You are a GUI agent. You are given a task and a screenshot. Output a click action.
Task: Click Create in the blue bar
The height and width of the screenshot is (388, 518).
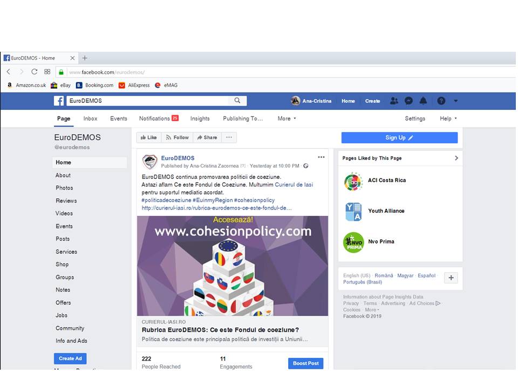click(373, 101)
